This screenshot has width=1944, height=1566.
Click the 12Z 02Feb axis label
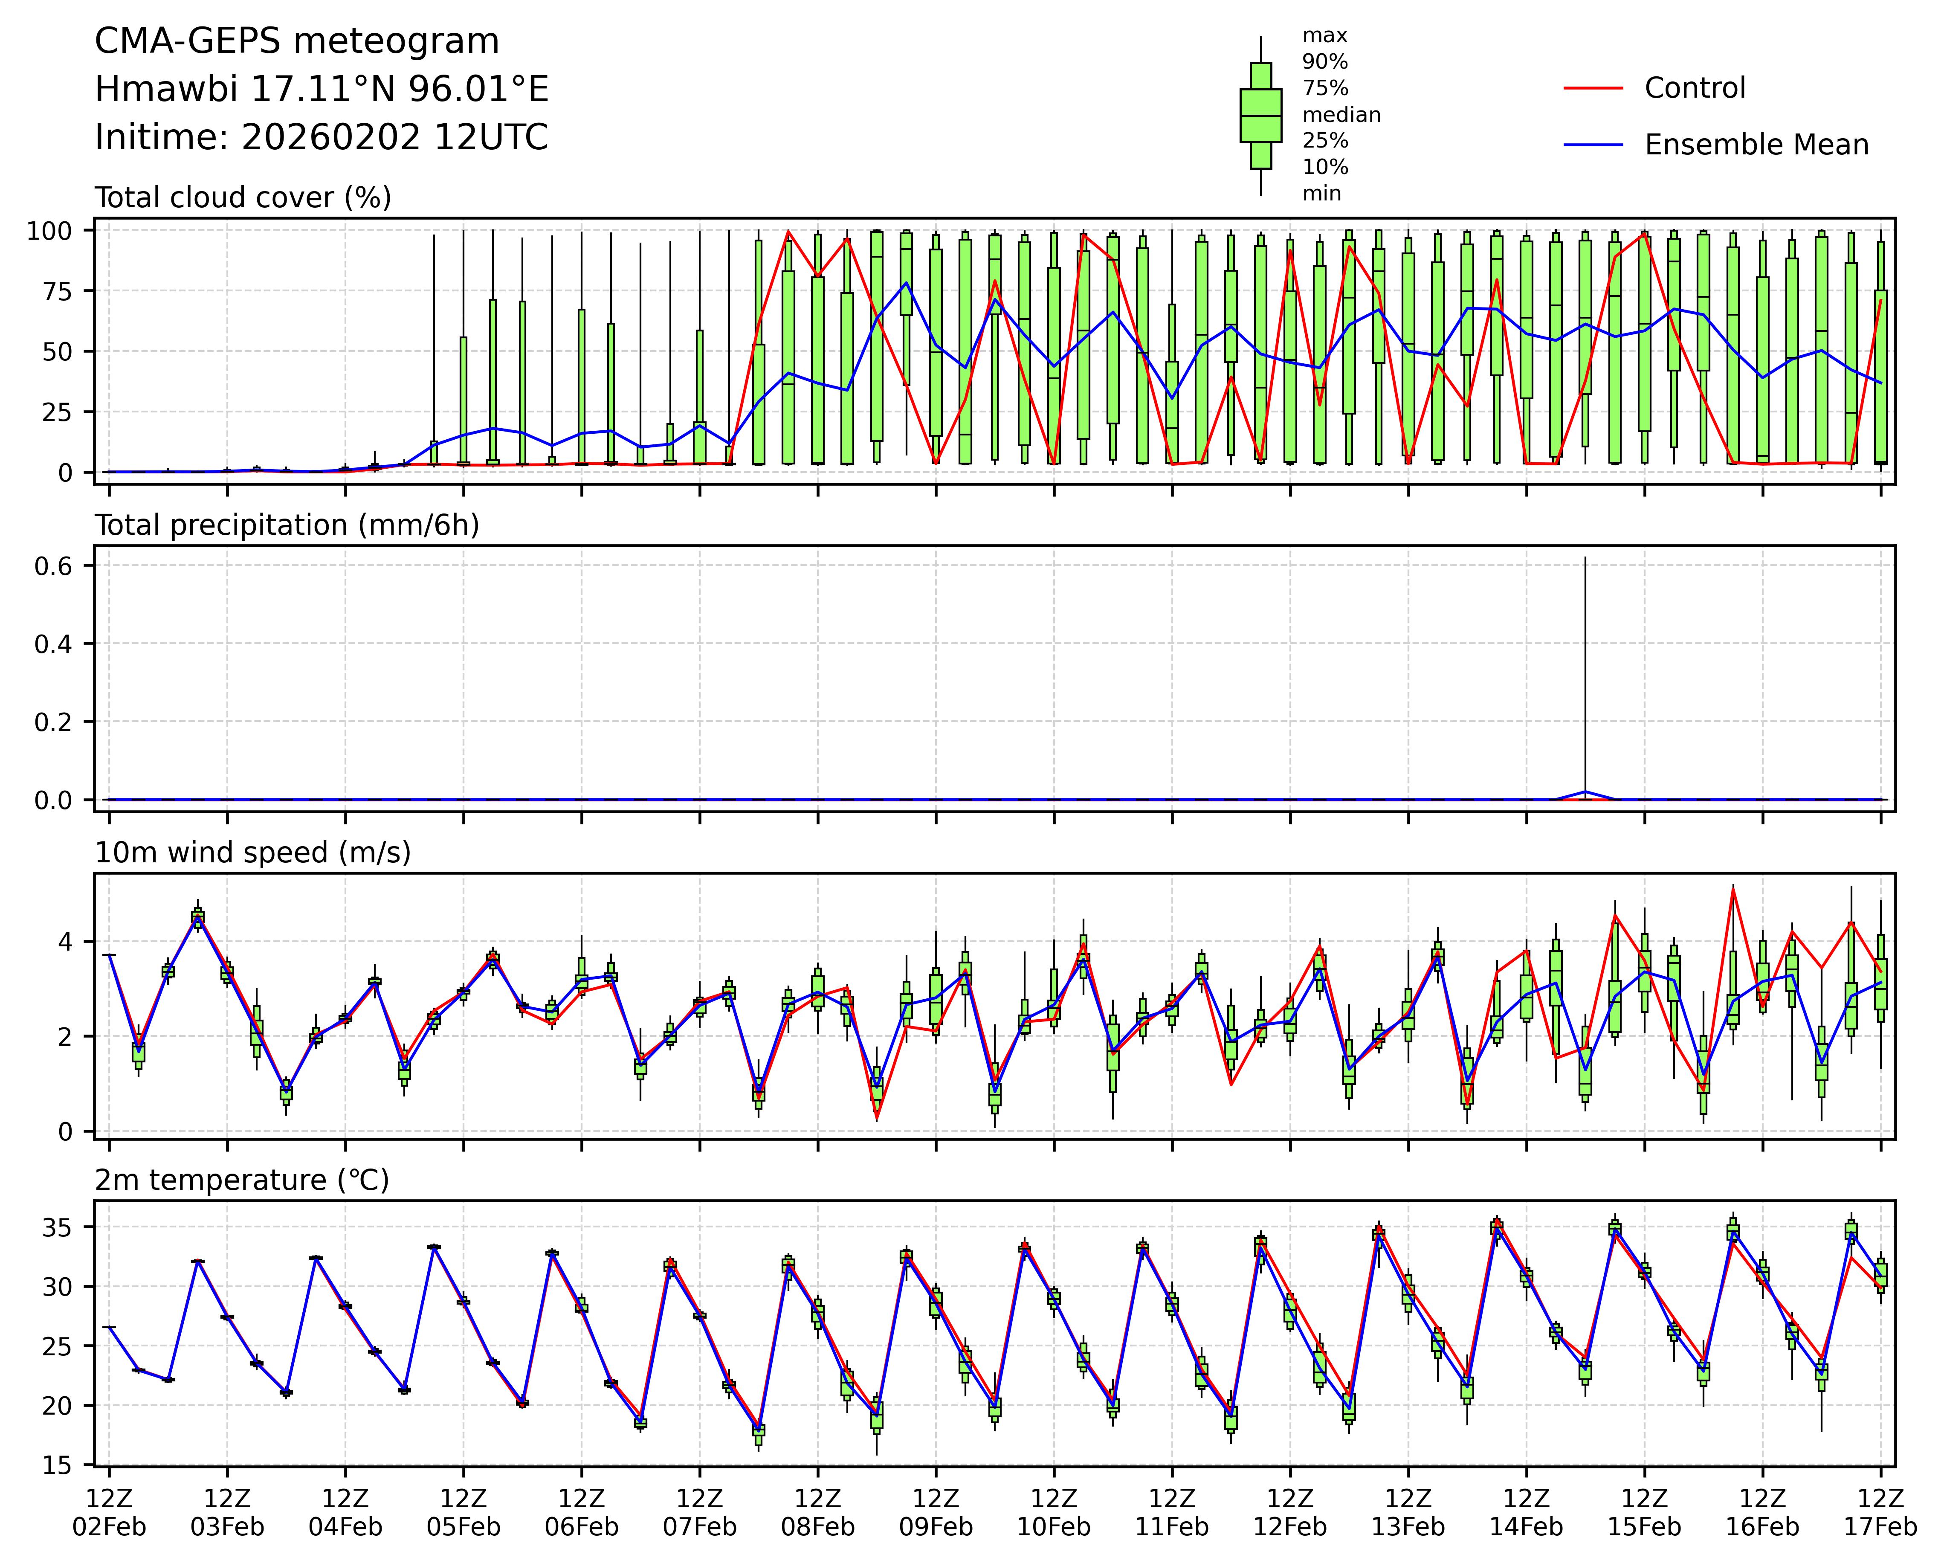[x=109, y=1513]
